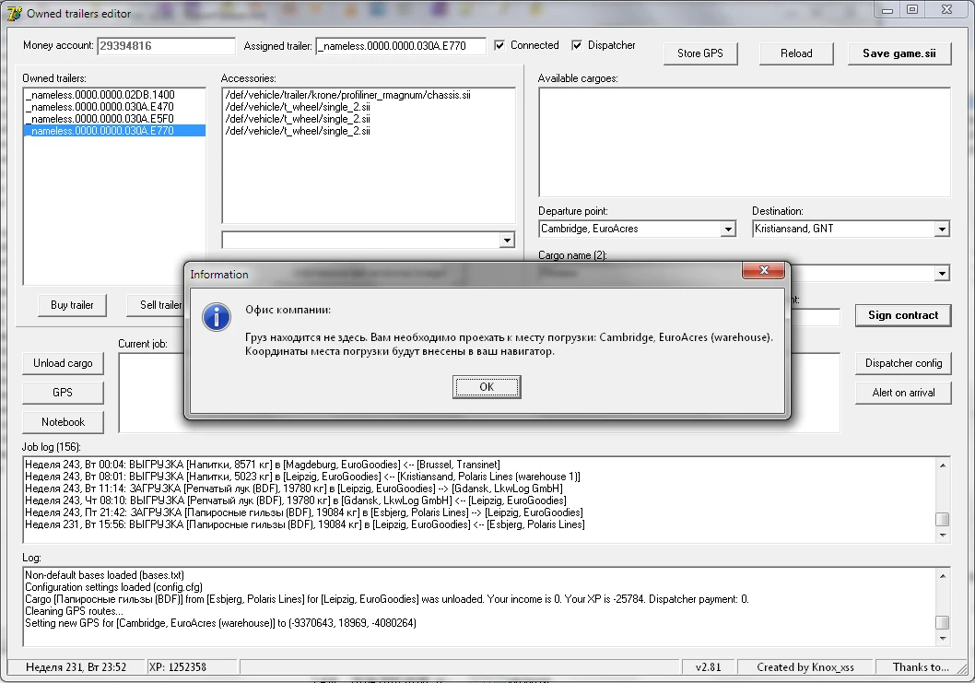
Task: Maximize the Owned trailers editor window
Action: click(x=912, y=9)
